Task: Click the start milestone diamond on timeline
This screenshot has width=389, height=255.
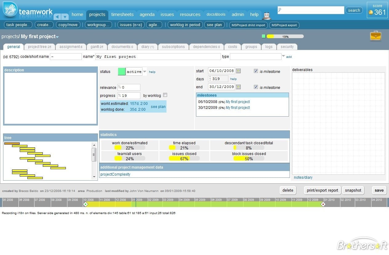Action: [x=86, y=204]
